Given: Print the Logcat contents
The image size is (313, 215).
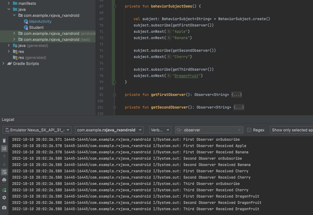Looking at the screenshot, I should click(x=4, y=180).
